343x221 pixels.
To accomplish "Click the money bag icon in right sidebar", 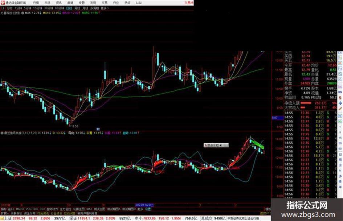I will click(x=340, y=98).
